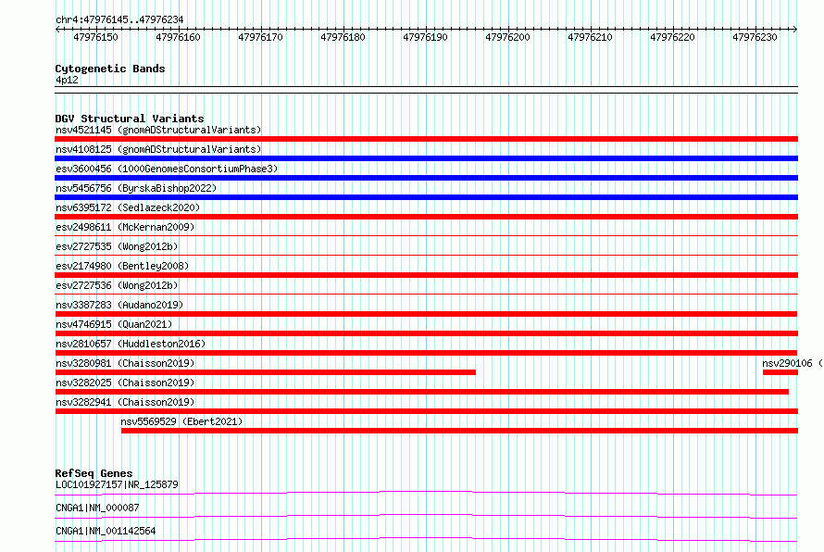
Task: Click ruler position 47976160
Action: (178, 37)
